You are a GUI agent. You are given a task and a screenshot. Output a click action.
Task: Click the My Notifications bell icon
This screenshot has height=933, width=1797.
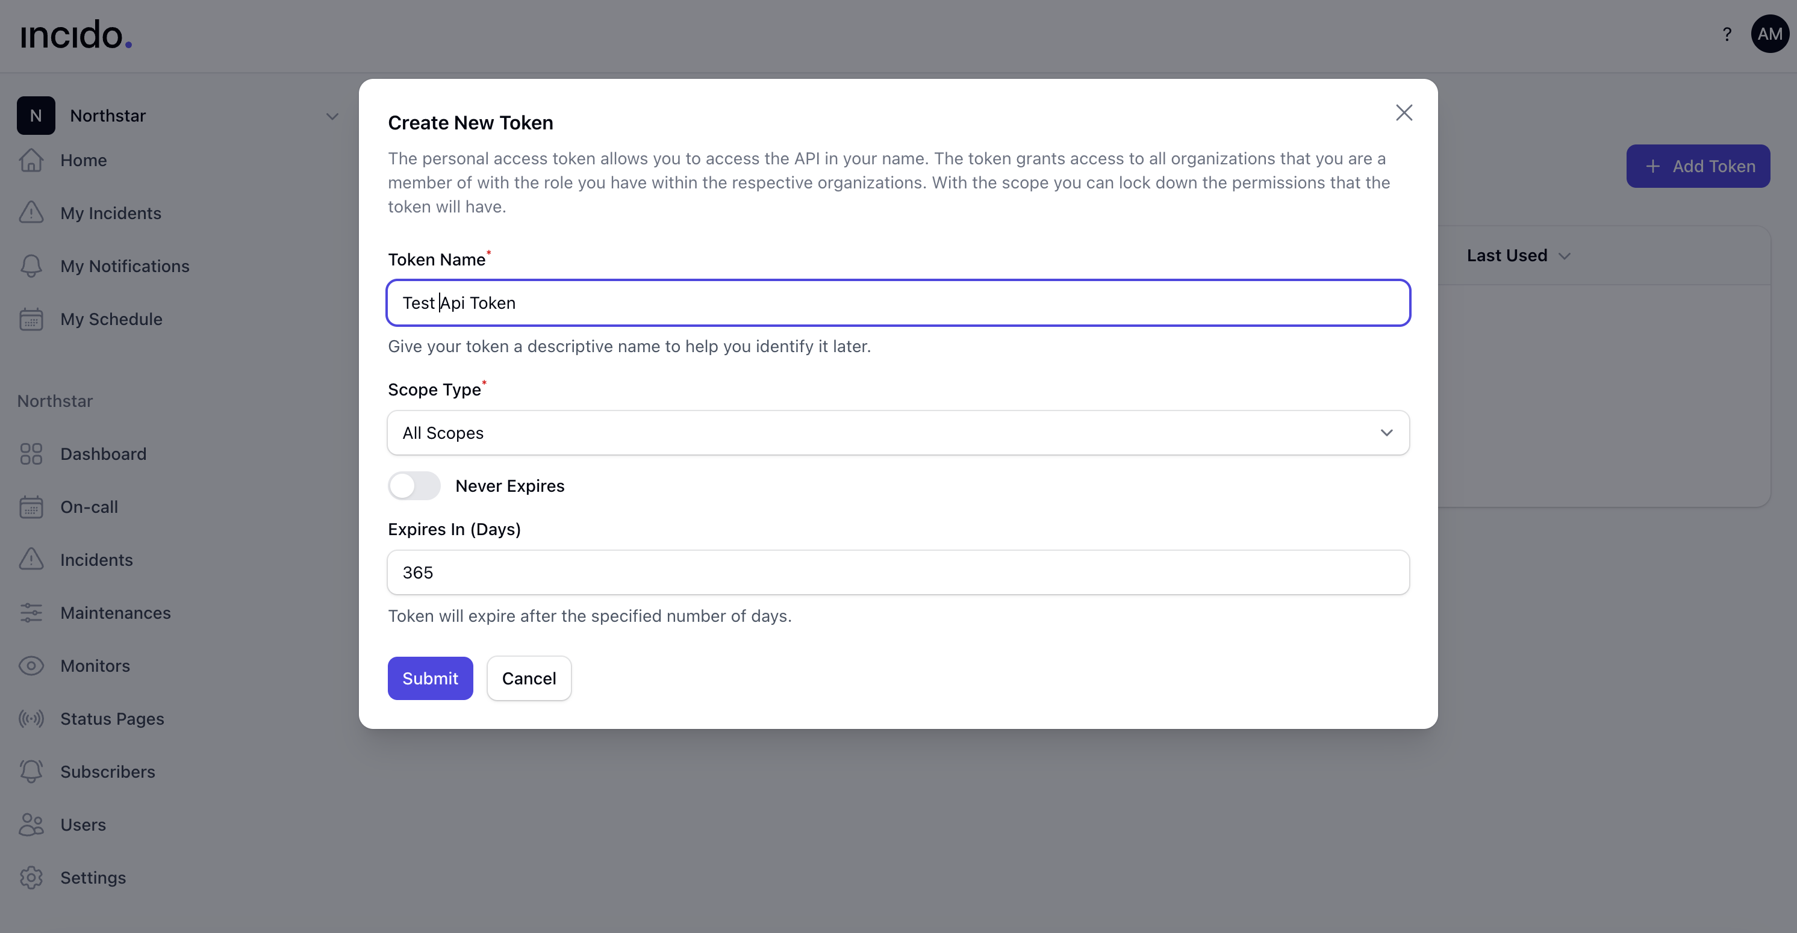[31, 267]
